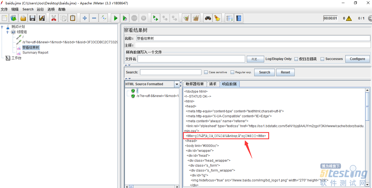
Task: Click Remote shutdown all icon
Action: (x=174, y=18)
